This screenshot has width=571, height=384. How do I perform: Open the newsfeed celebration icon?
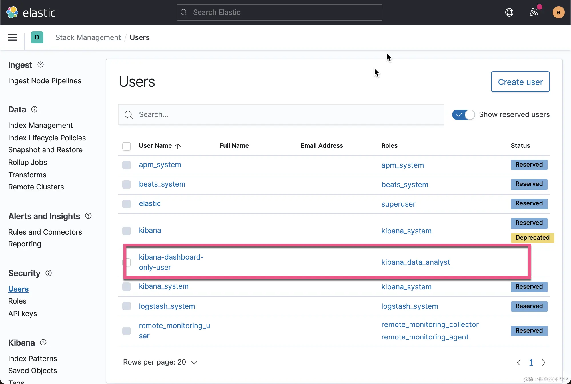pos(533,12)
